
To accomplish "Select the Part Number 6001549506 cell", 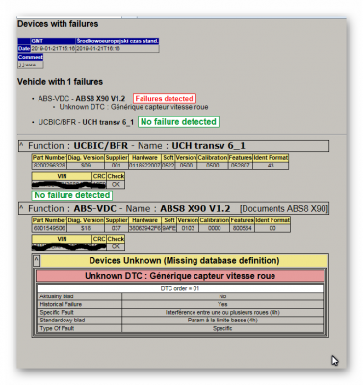I will [x=49, y=228].
